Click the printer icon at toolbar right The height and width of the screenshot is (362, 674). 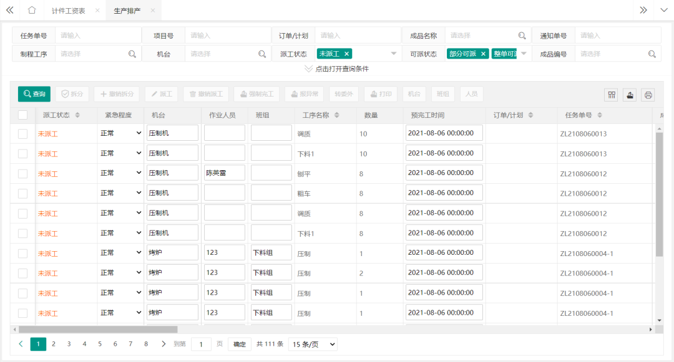click(x=648, y=95)
